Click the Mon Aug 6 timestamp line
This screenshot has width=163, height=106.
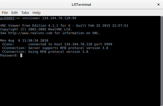[24, 41]
